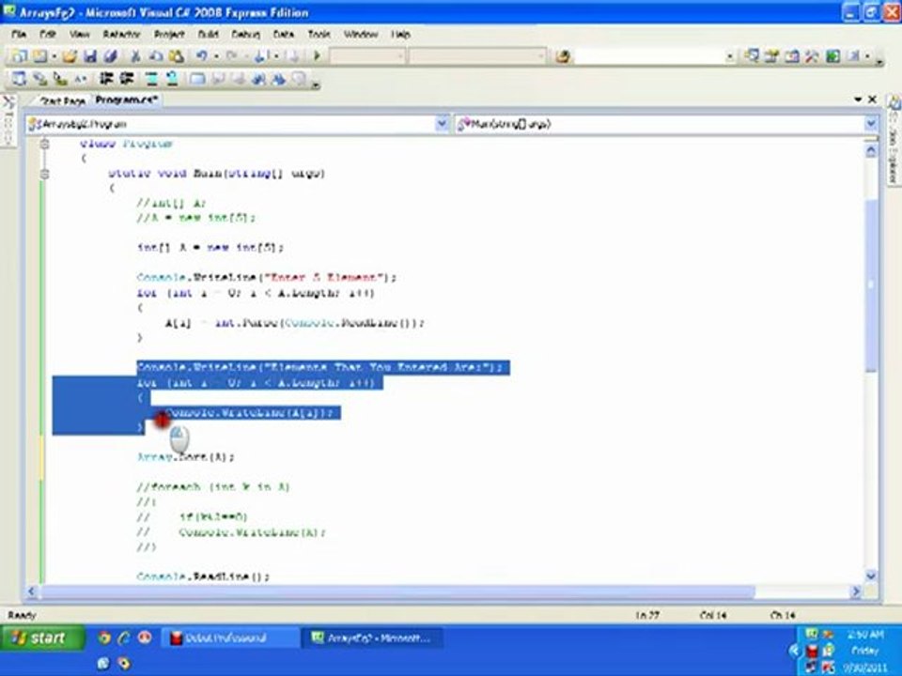The width and height of the screenshot is (902, 676).
Task: Click the editor vertical scroll down arrow
Action: tap(870, 576)
